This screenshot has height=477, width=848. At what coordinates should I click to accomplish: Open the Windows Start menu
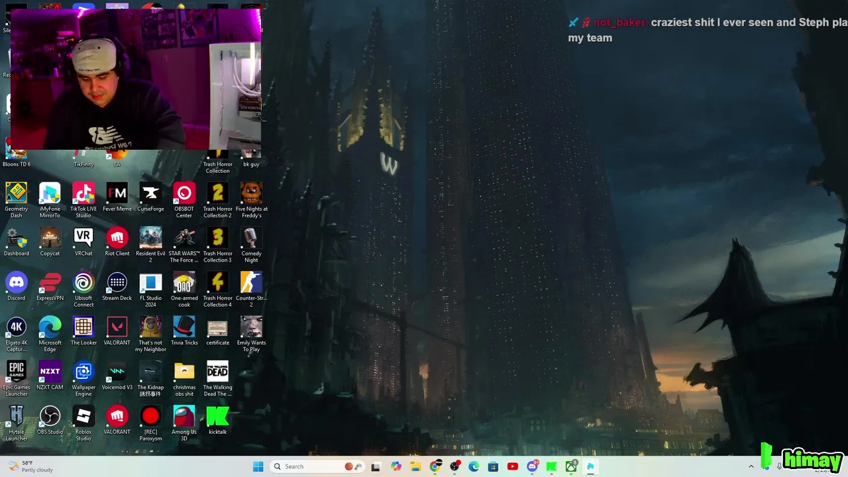pyautogui.click(x=258, y=466)
